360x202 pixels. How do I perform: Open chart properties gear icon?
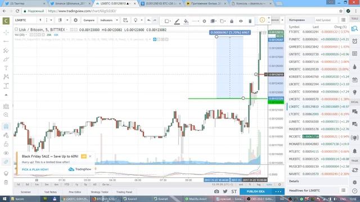pyautogui.click(x=75, y=20)
